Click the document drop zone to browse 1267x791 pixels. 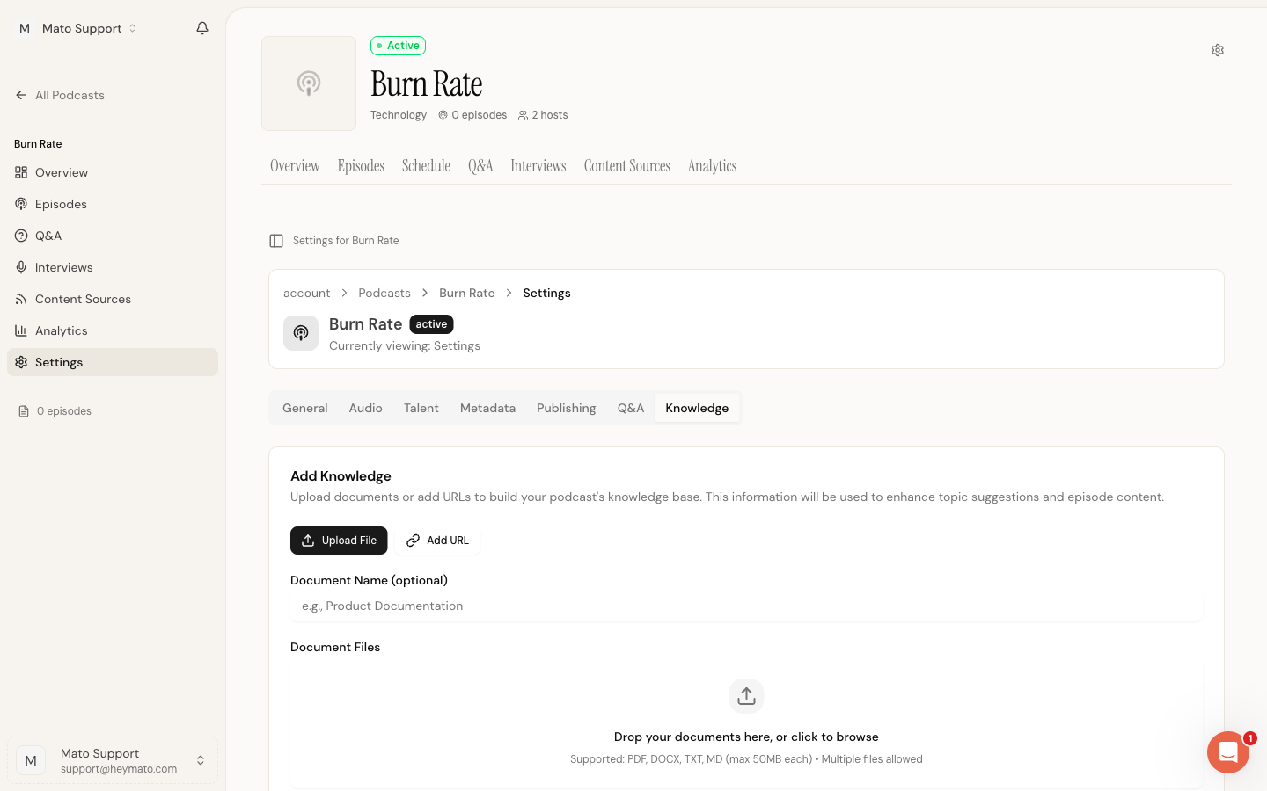746,723
